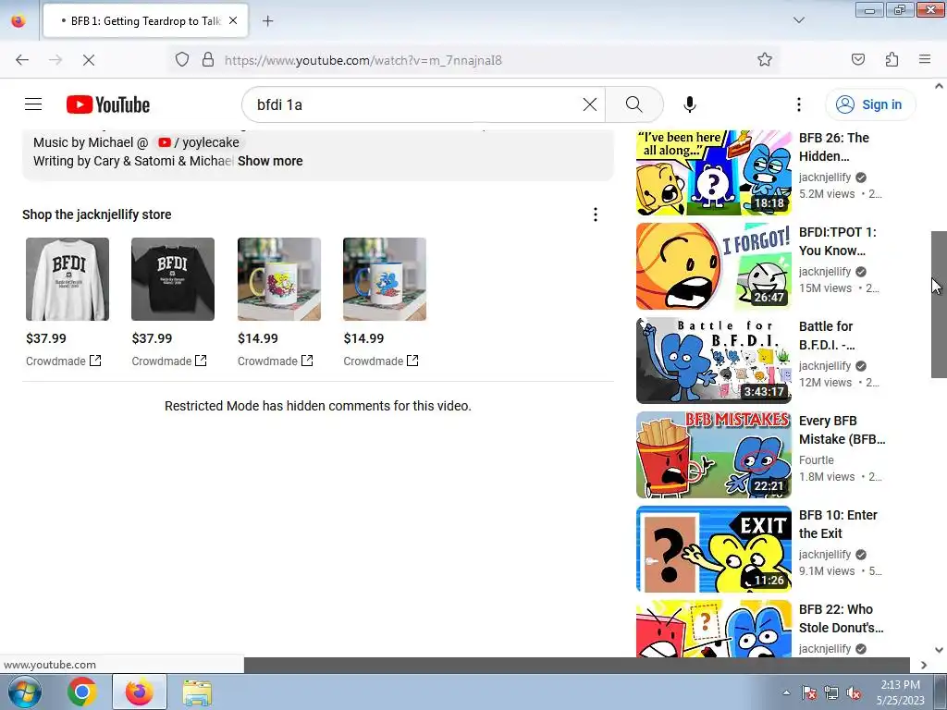Open Windows Explorer from taskbar
This screenshot has height=710, width=947.
[x=197, y=692]
